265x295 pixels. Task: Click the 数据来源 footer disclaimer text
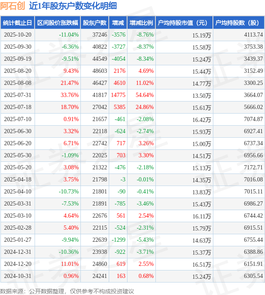pos(67,291)
